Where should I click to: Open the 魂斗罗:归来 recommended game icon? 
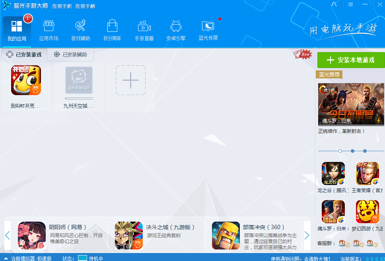(333, 212)
